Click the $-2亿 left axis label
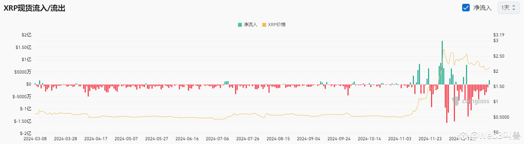Screen dimensions: 524x144 [x=25, y=133]
